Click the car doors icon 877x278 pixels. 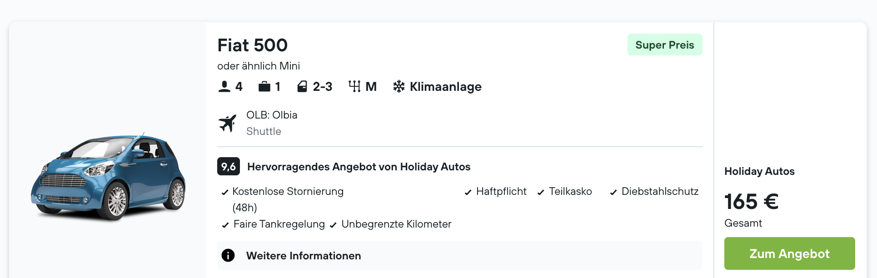[302, 87]
